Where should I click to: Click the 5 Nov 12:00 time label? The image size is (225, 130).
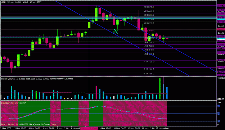[x=63, y=129]
